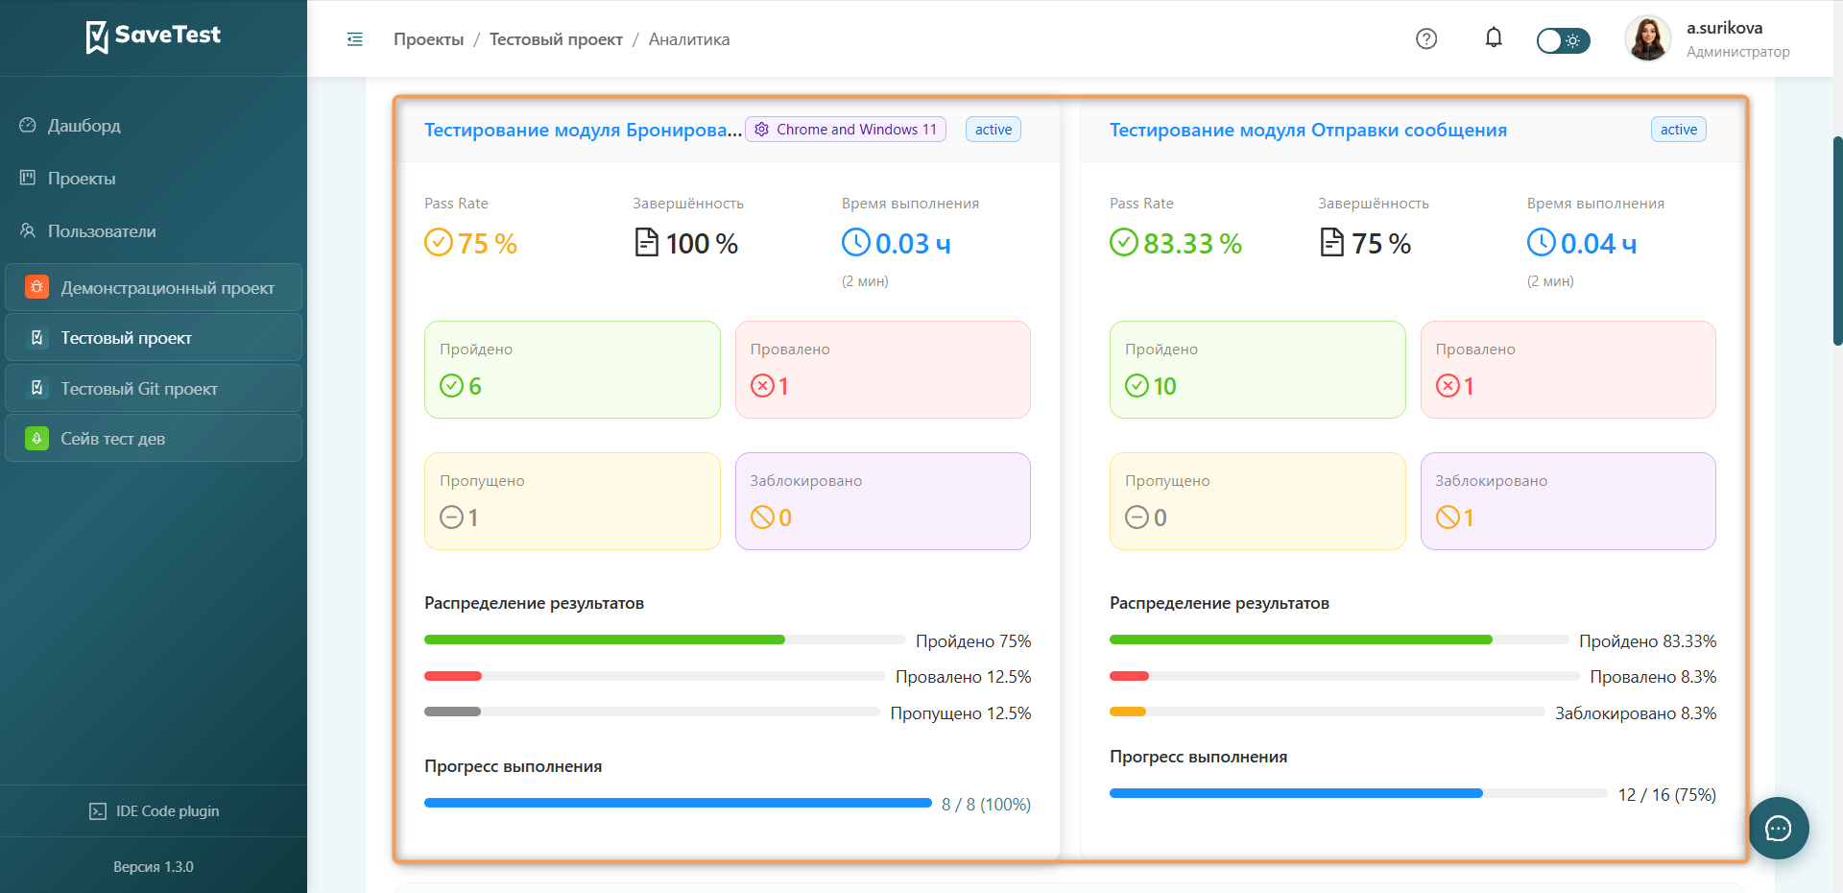Click the 12 / 16 (75%) progress bar

click(x=1358, y=793)
